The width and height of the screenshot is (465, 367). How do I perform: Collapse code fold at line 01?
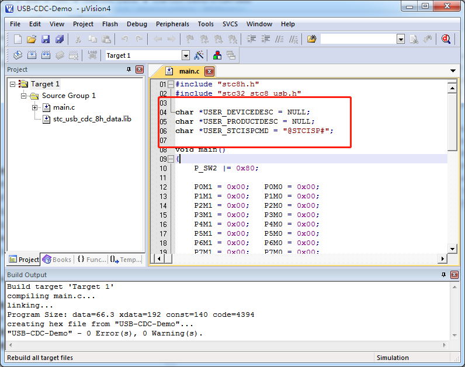point(171,85)
